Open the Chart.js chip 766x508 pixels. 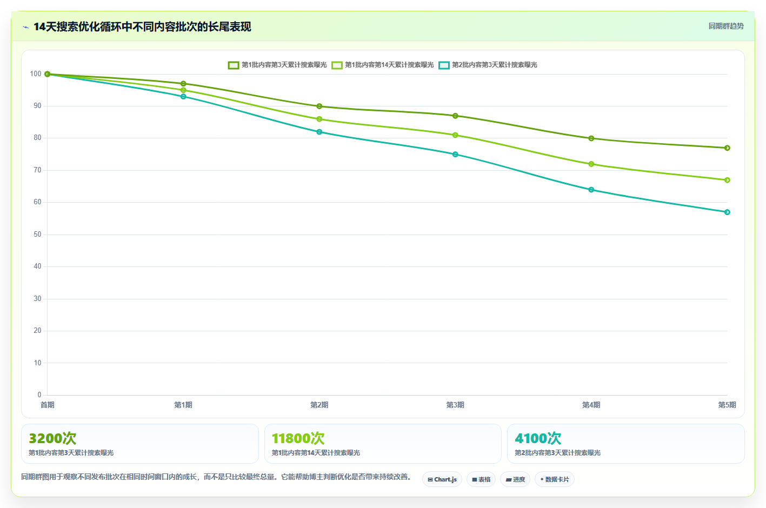click(442, 479)
